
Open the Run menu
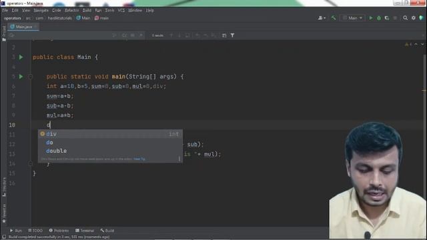click(x=98, y=11)
